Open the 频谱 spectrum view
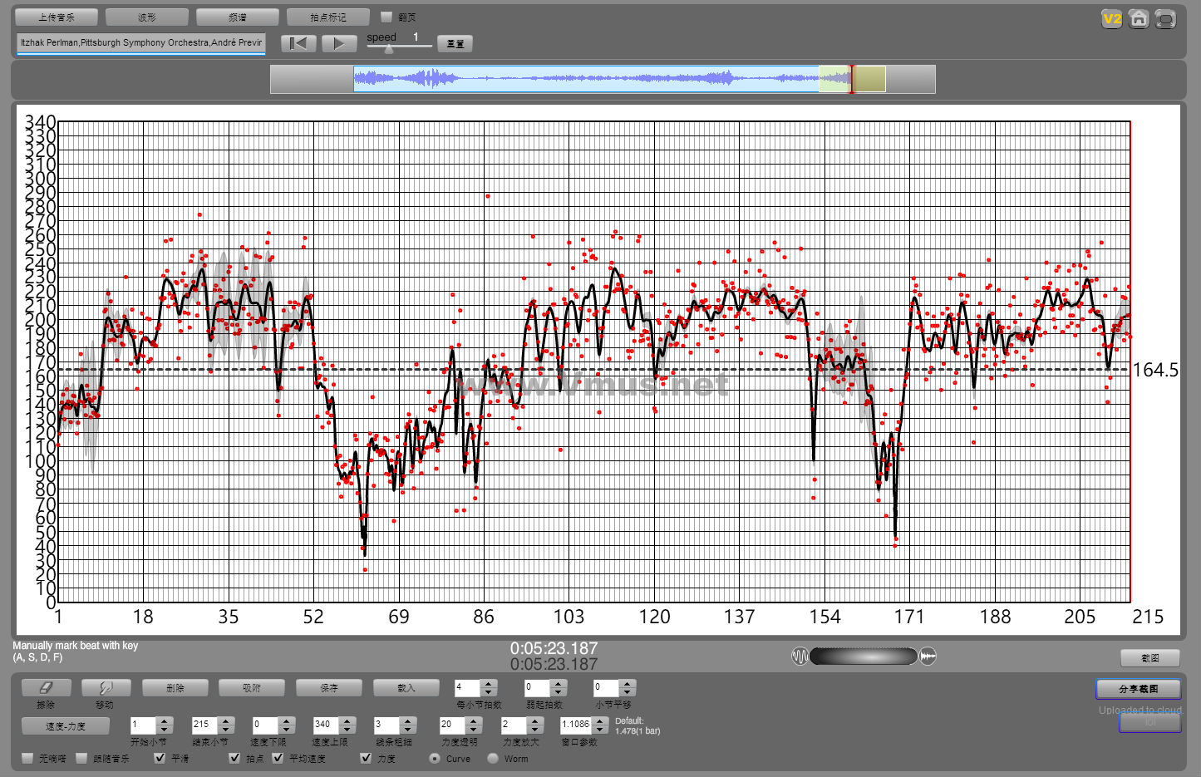Viewport: 1201px width, 777px height. tap(238, 17)
